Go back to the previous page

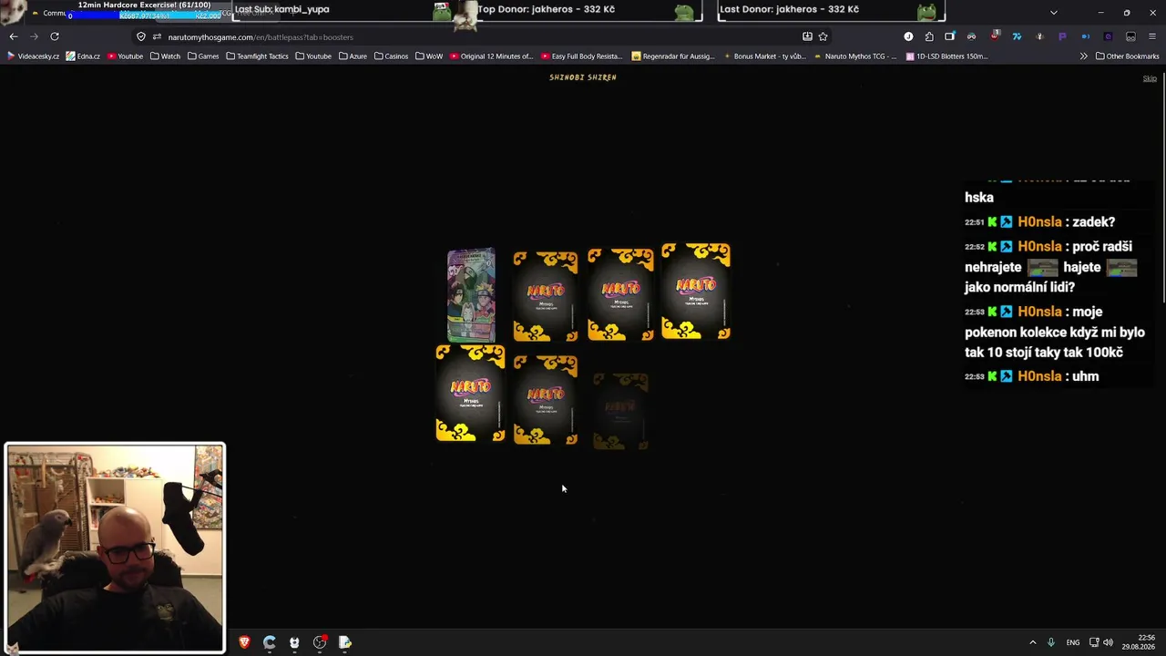tap(13, 36)
